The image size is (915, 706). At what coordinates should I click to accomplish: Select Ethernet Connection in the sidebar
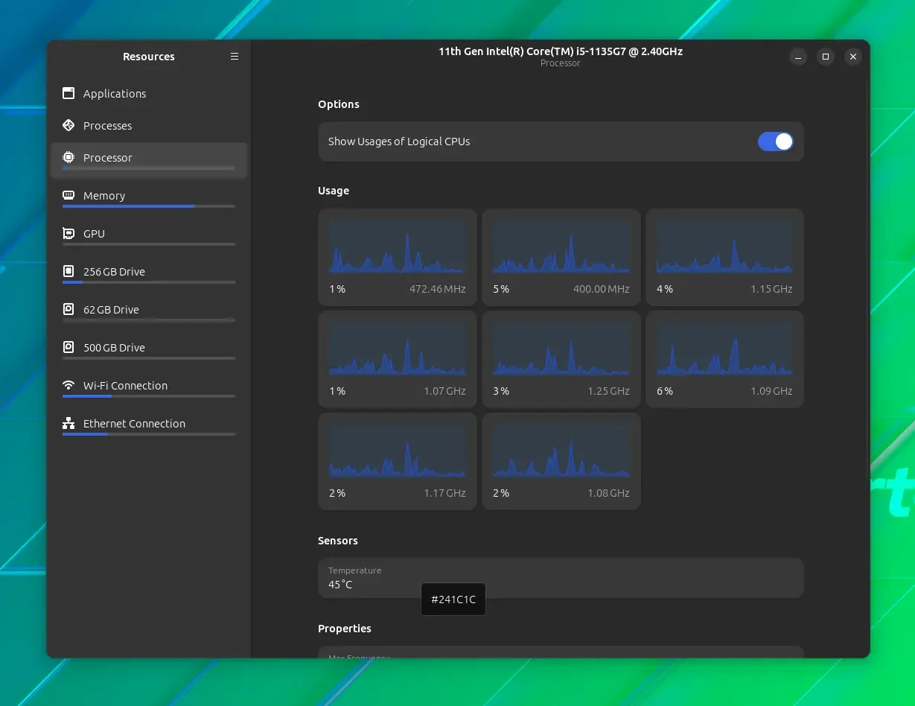coord(149,426)
